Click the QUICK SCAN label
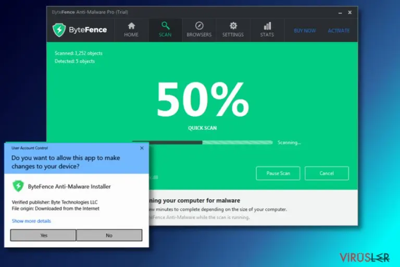 [x=202, y=128]
